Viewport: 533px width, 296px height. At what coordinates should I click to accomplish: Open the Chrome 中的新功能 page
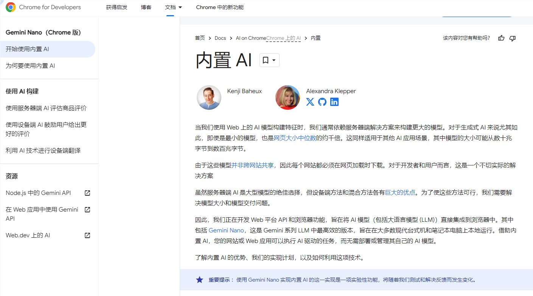tap(220, 7)
